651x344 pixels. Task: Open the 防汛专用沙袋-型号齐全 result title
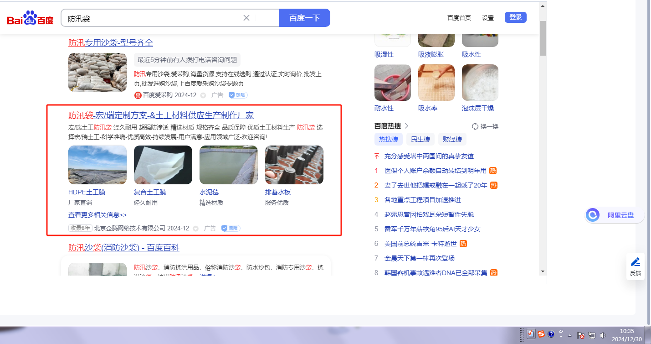(111, 43)
